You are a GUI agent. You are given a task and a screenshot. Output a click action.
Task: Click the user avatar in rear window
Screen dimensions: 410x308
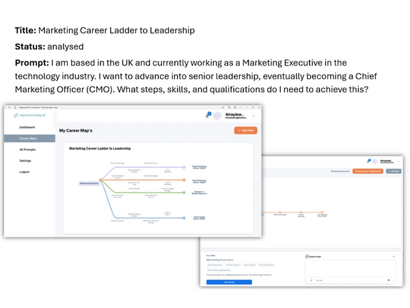375,161
